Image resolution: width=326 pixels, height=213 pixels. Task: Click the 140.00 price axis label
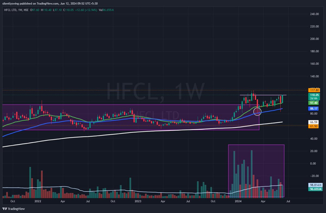[314, 76]
